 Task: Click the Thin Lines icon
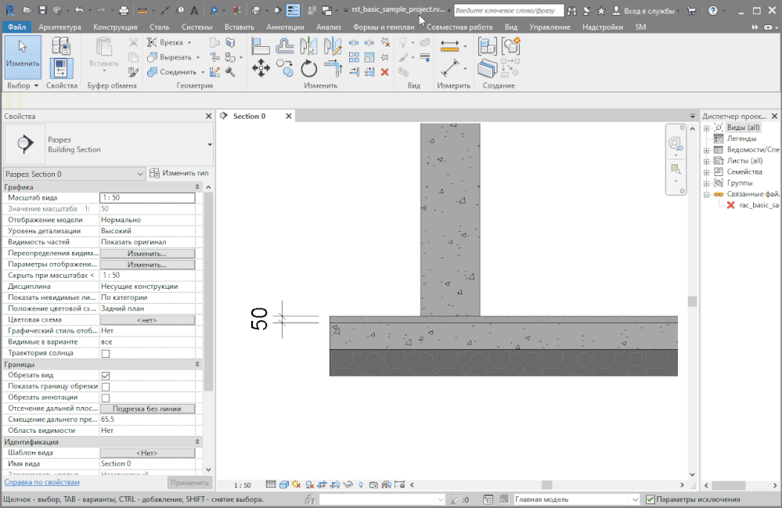(294, 10)
